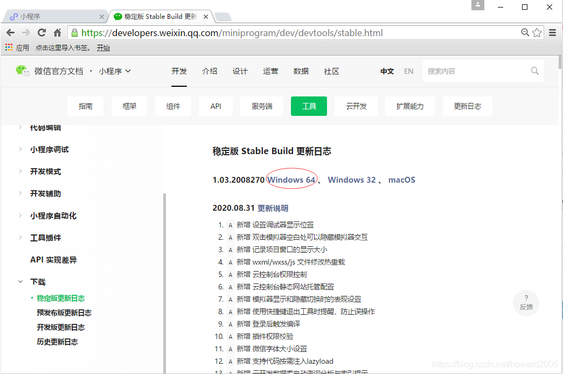Switch documentation language to EN
Image resolution: width=563 pixels, height=374 pixels.
[x=408, y=71]
